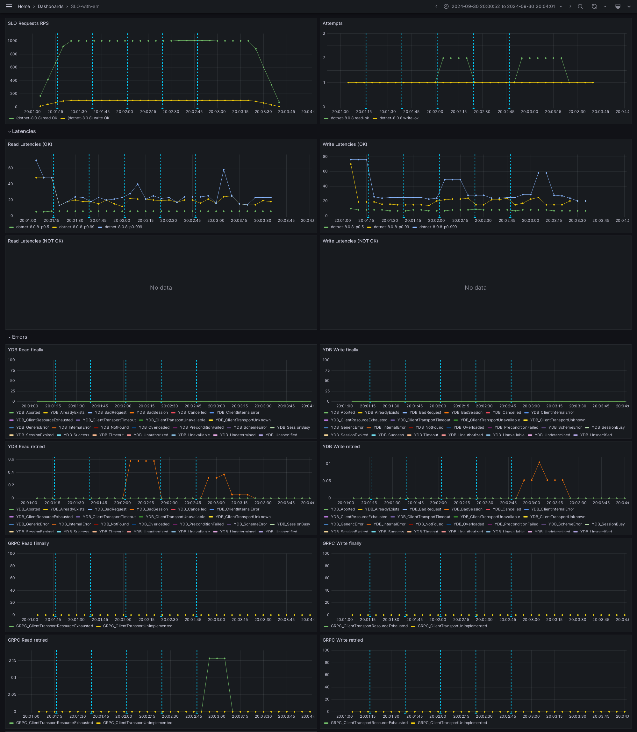637x732 pixels.
Task: Click the GRPC Read finnally panel title
Action: pos(28,543)
